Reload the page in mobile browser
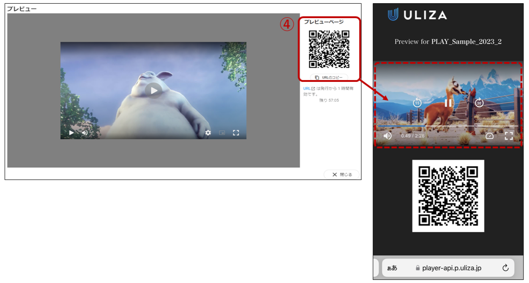529x283 pixels. (x=506, y=268)
